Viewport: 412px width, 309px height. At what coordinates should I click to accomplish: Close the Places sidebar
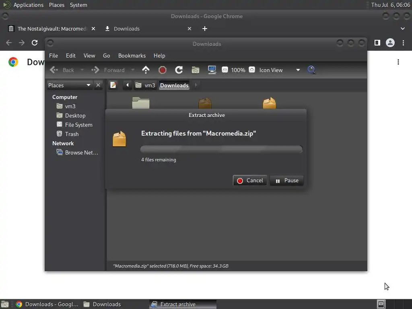coord(98,85)
